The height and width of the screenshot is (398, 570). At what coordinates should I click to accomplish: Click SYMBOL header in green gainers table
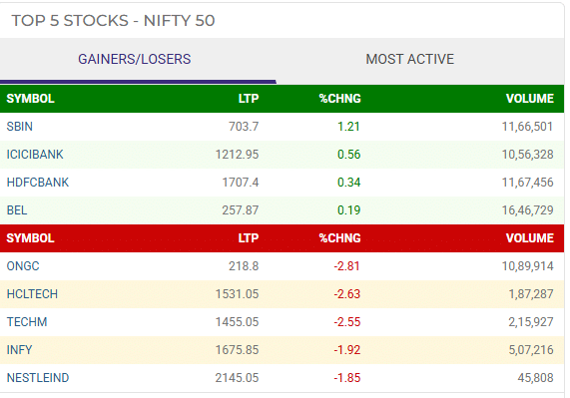pos(31,99)
